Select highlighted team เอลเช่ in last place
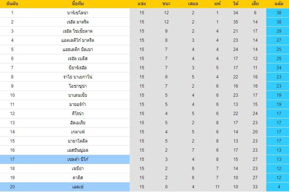Screen dimensions: 289x192 65,187
